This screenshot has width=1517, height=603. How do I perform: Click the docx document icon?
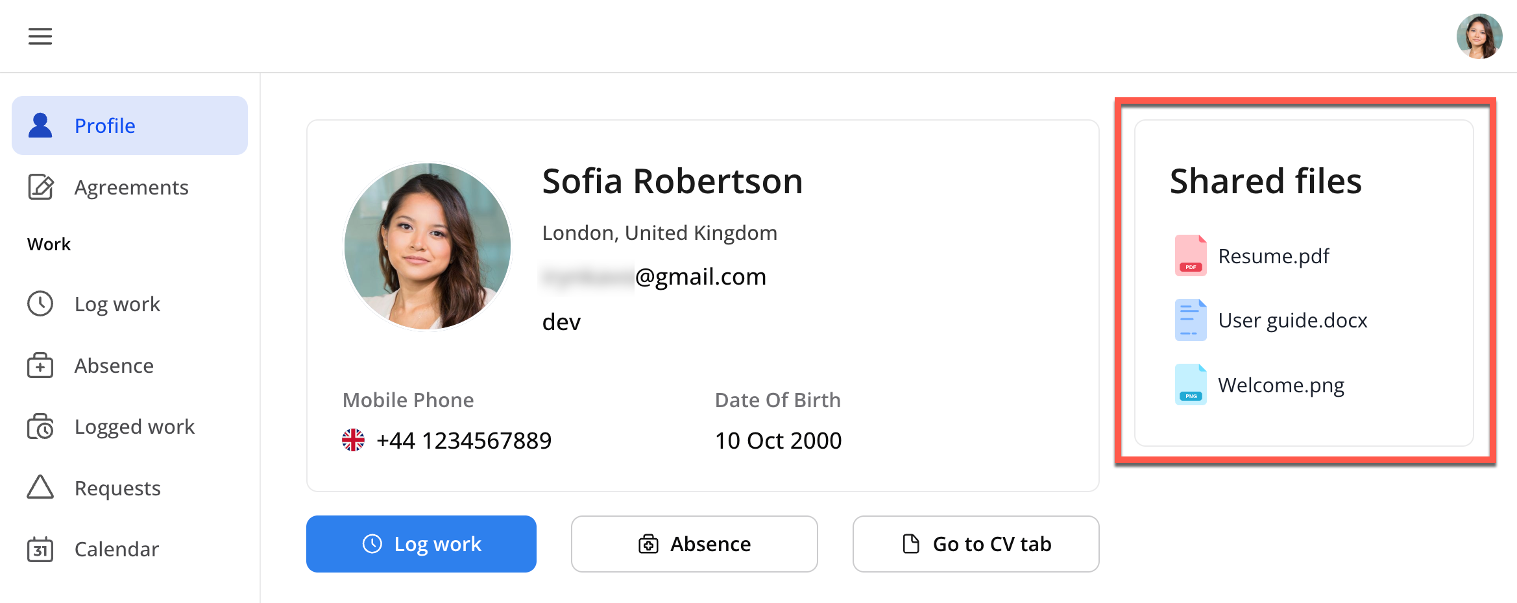(x=1191, y=320)
